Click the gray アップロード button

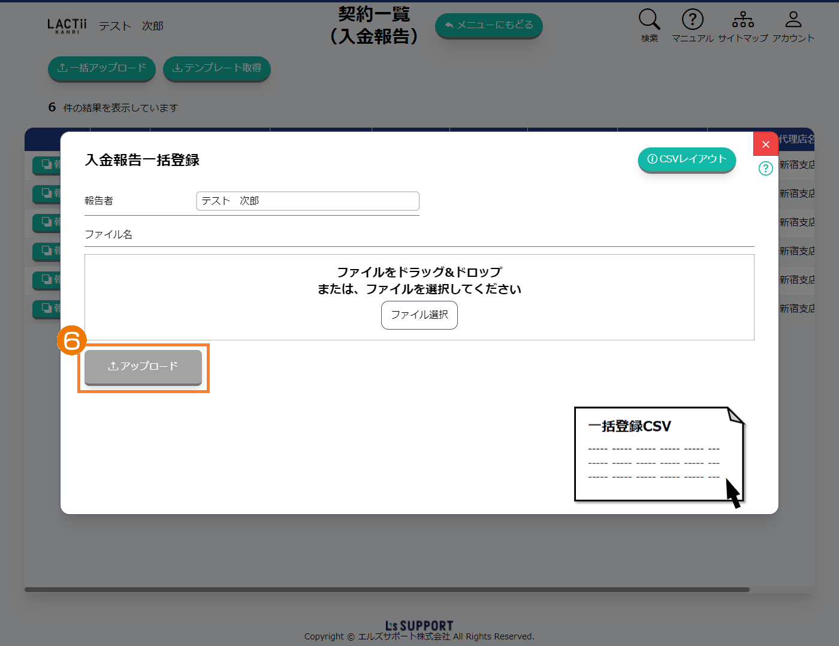point(143,367)
